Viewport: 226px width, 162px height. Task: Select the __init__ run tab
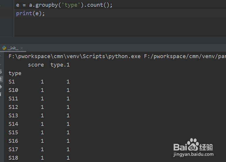pos(13,48)
